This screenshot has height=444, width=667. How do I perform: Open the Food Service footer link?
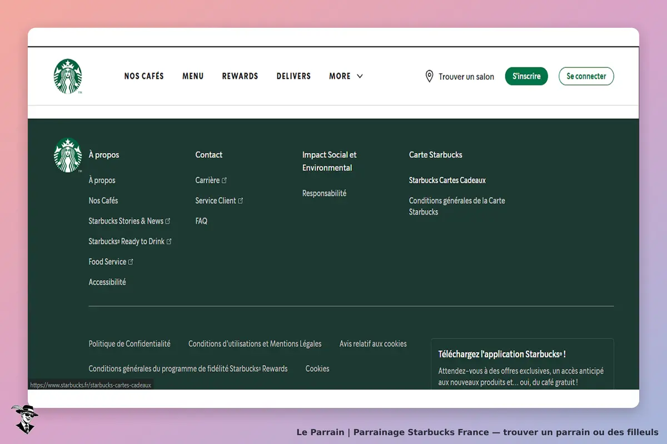tap(108, 261)
